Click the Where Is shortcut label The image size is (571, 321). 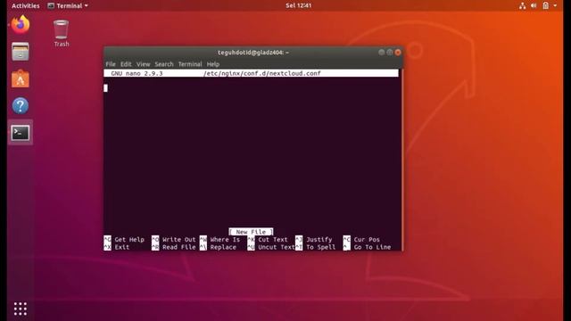(225, 240)
